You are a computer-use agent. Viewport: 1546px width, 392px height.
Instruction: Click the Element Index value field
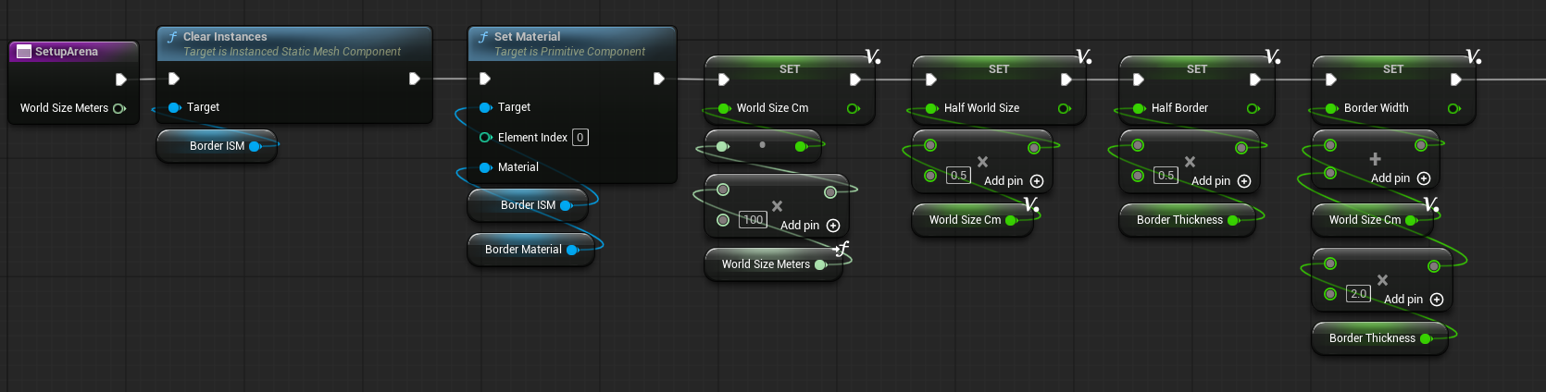(x=580, y=138)
